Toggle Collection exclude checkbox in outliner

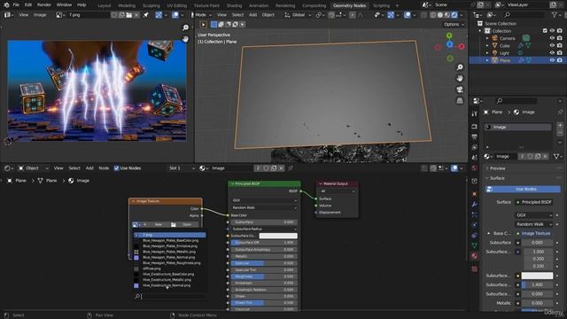[545, 31]
